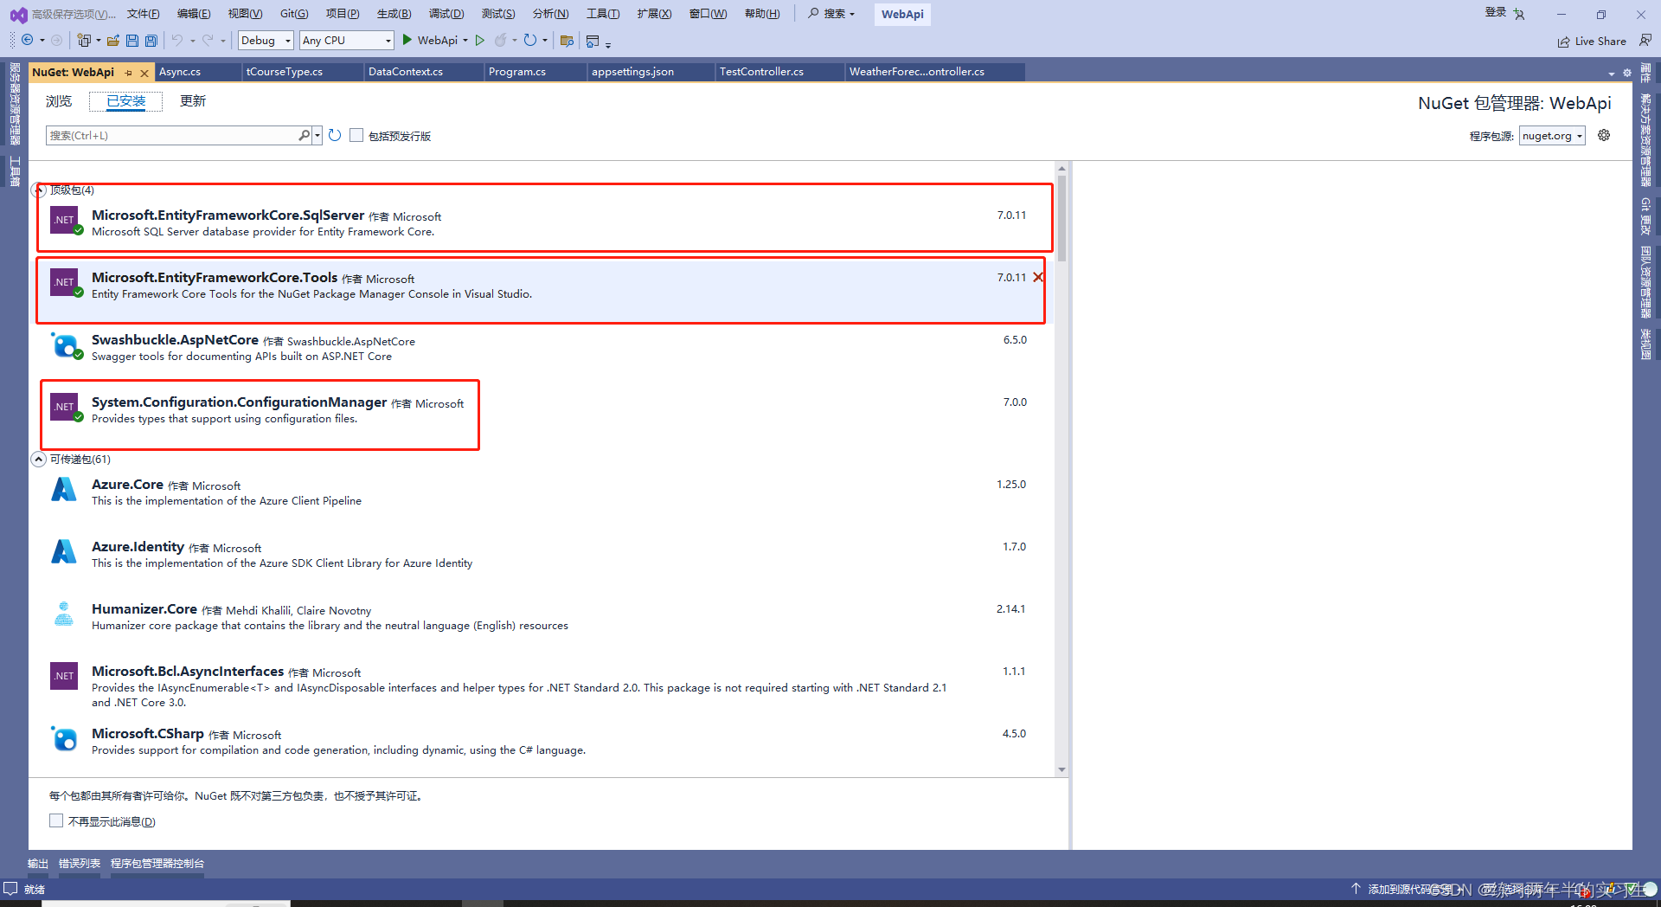Click the 更新 tab in NuGet manager
Screen dimensions: 1661x907
pyautogui.click(x=192, y=101)
